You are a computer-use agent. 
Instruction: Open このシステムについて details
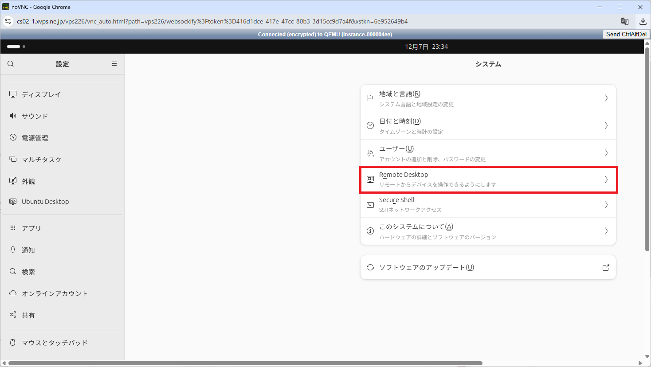click(488, 231)
